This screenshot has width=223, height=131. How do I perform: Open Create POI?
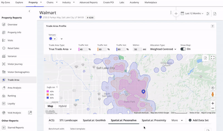pyautogui.click(x=108, y=2)
